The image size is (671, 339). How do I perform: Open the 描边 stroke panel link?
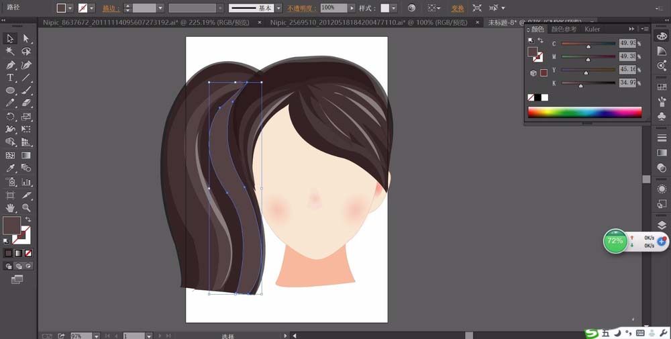pyautogui.click(x=108, y=9)
